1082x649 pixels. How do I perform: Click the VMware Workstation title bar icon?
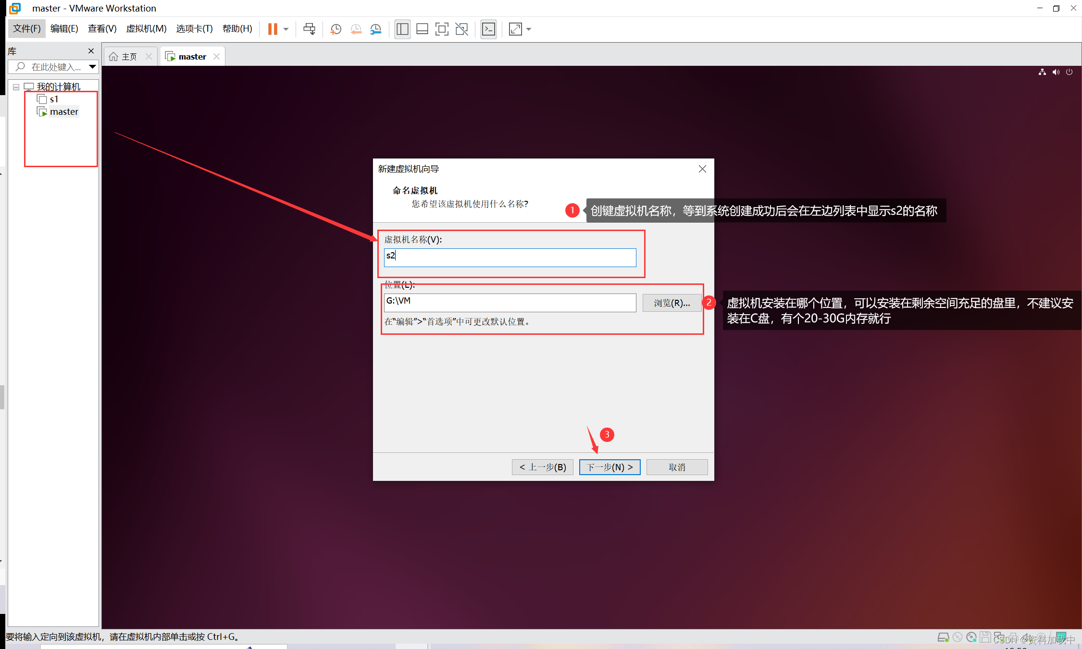pyautogui.click(x=15, y=8)
